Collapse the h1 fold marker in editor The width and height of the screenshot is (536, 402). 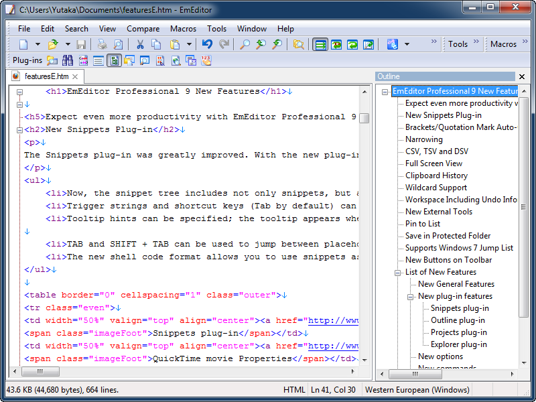tap(20, 92)
